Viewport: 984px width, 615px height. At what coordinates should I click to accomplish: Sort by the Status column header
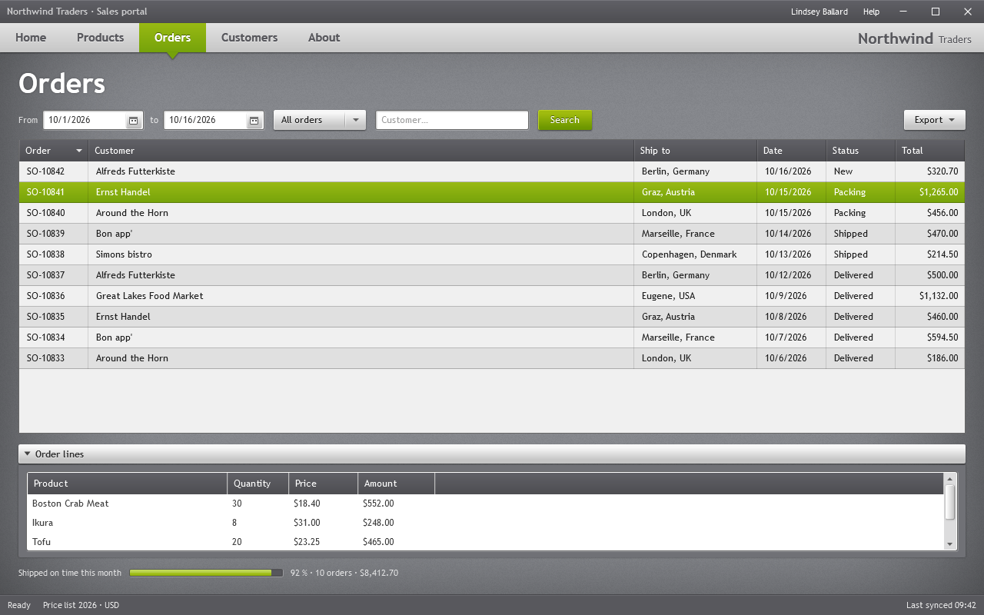point(861,151)
